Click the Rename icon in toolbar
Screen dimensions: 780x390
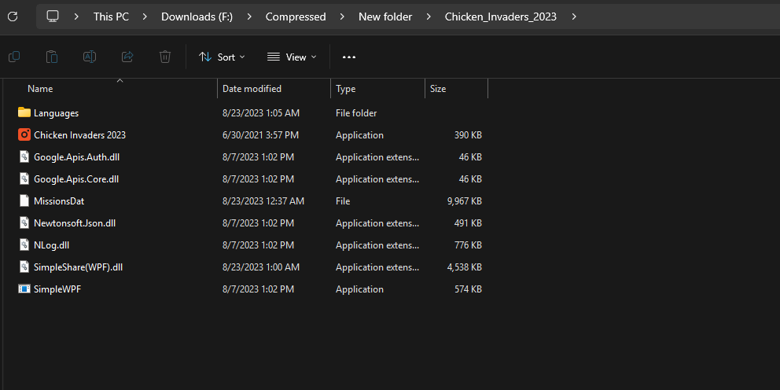tap(90, 57)
